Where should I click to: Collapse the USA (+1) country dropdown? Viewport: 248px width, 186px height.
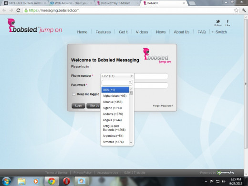point(117,76)
